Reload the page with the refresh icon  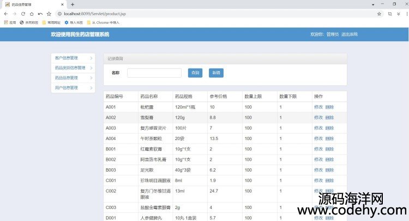coord(23,14)
